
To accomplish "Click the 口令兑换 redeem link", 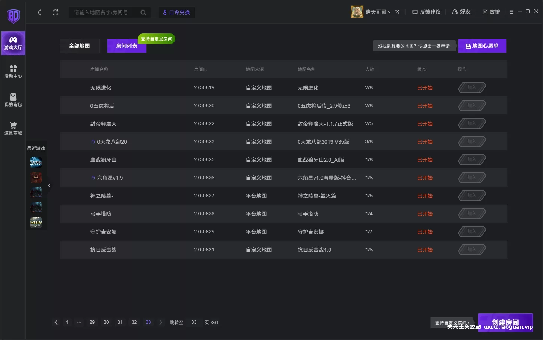I will [176, 12].
